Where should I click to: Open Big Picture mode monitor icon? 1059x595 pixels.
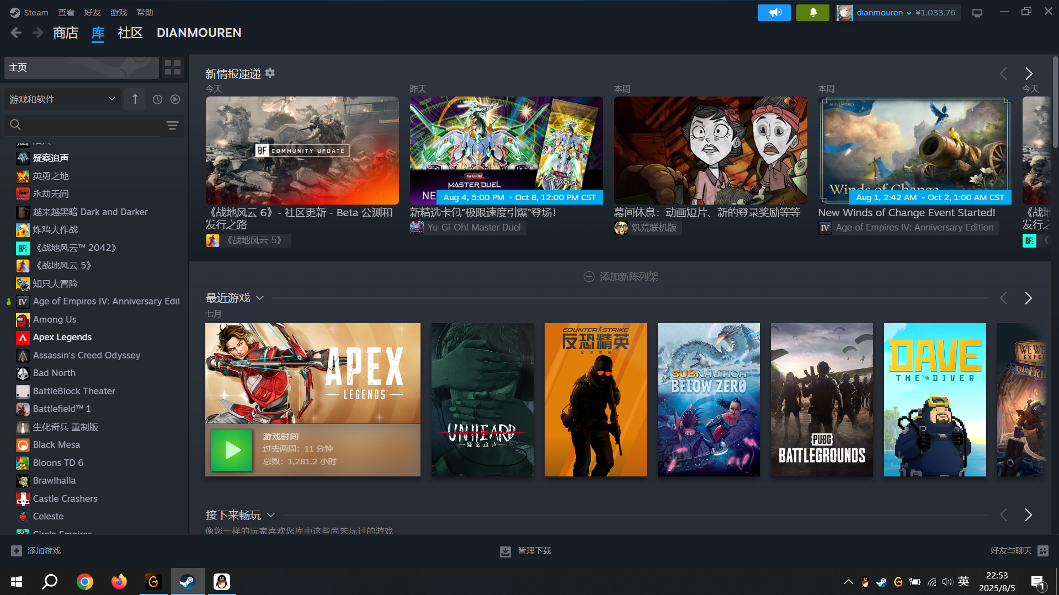tap(977, 13)
